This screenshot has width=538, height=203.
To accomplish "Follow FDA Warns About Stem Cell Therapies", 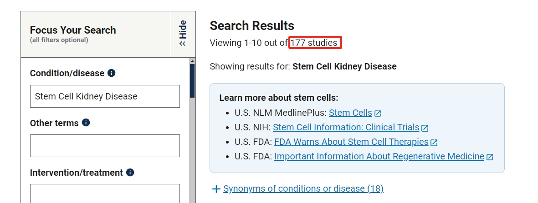I will click(x=351, y=142).
